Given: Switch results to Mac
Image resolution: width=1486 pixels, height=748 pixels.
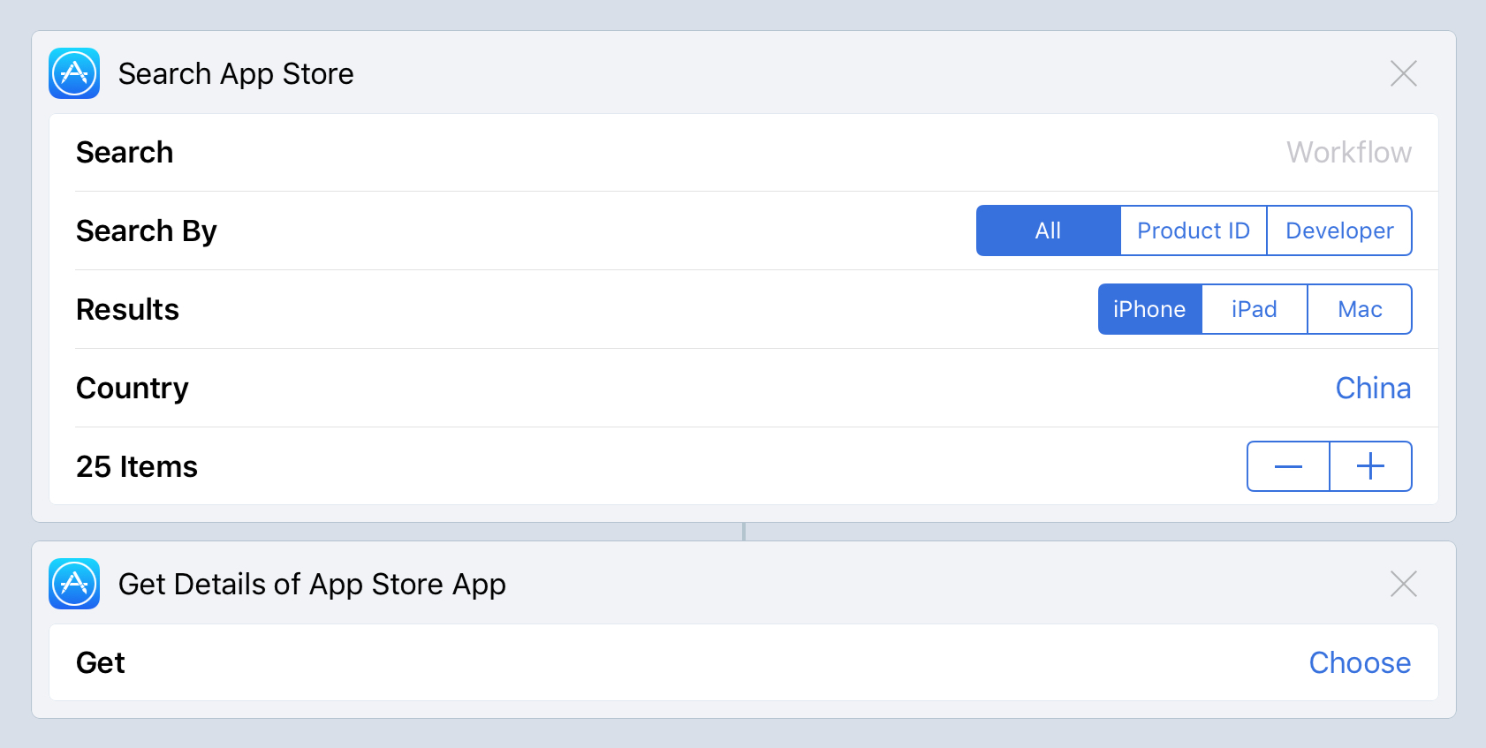Looking at the screenshot, I should click(1360, 309).
